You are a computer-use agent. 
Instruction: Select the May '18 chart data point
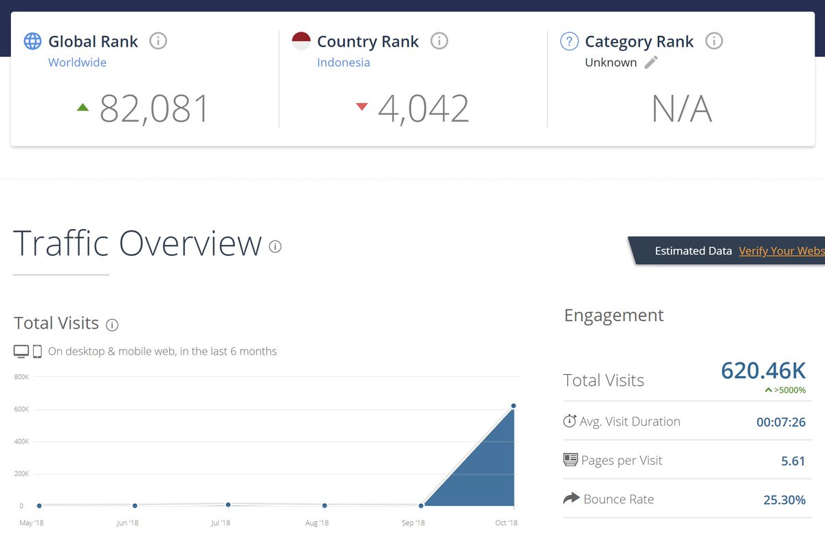tap(39, 505)
